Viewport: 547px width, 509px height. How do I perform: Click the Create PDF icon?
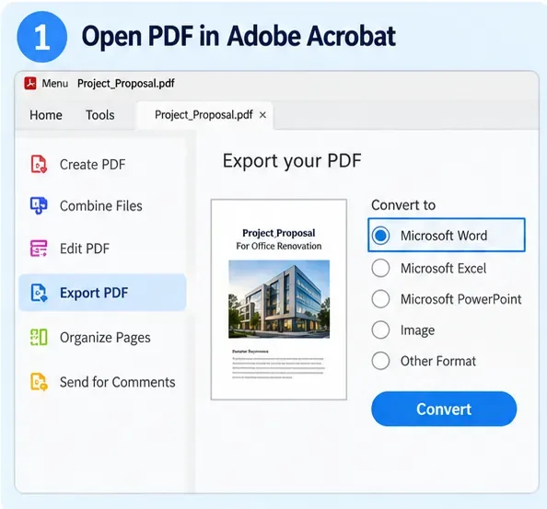point(39,164)
